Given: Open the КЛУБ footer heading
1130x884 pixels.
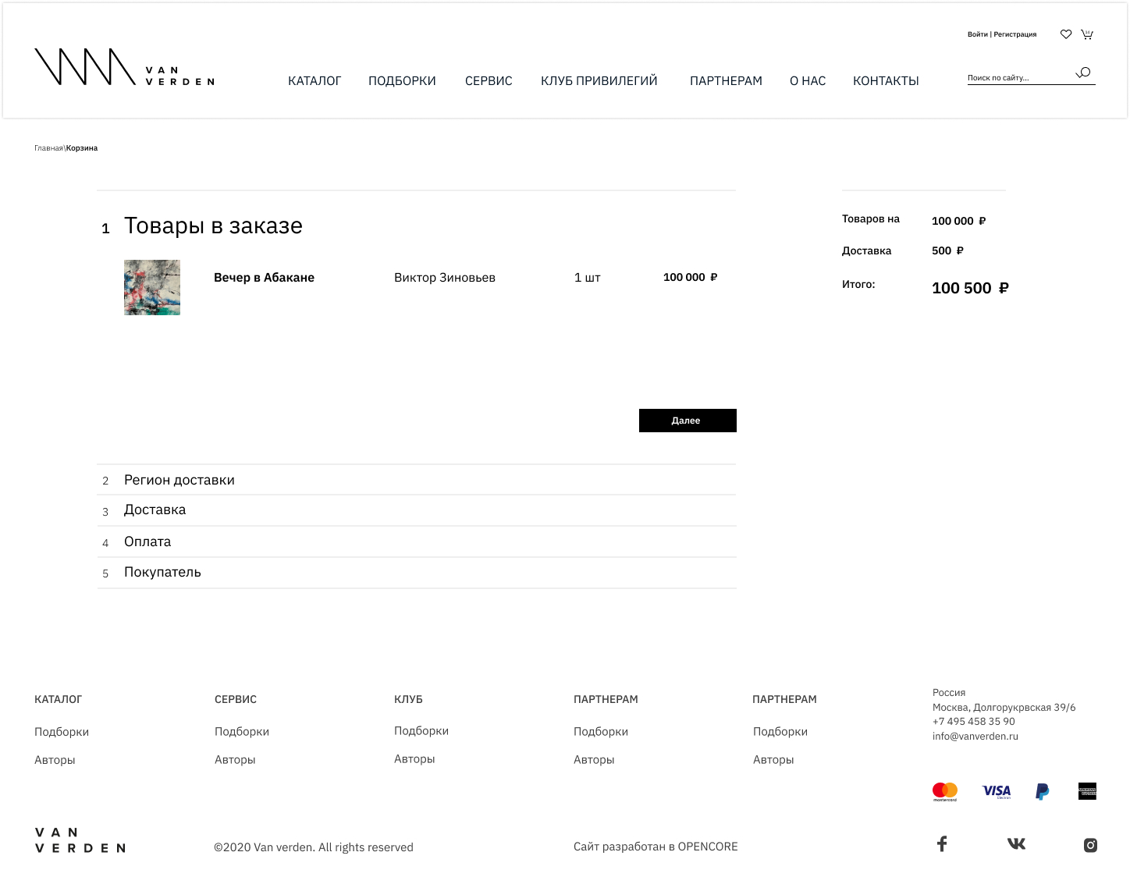Looking at the screenshot, I should 408,700.
